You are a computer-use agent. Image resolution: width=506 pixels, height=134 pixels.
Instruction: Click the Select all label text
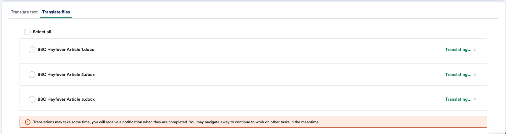click(42, 32)
